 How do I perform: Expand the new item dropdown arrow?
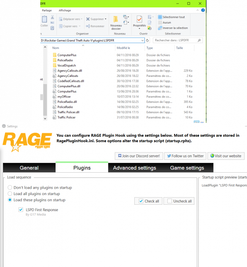(128, 17)
